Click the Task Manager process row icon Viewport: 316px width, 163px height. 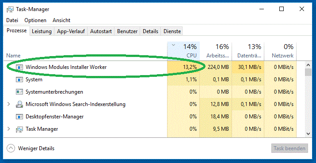[19, 129]
